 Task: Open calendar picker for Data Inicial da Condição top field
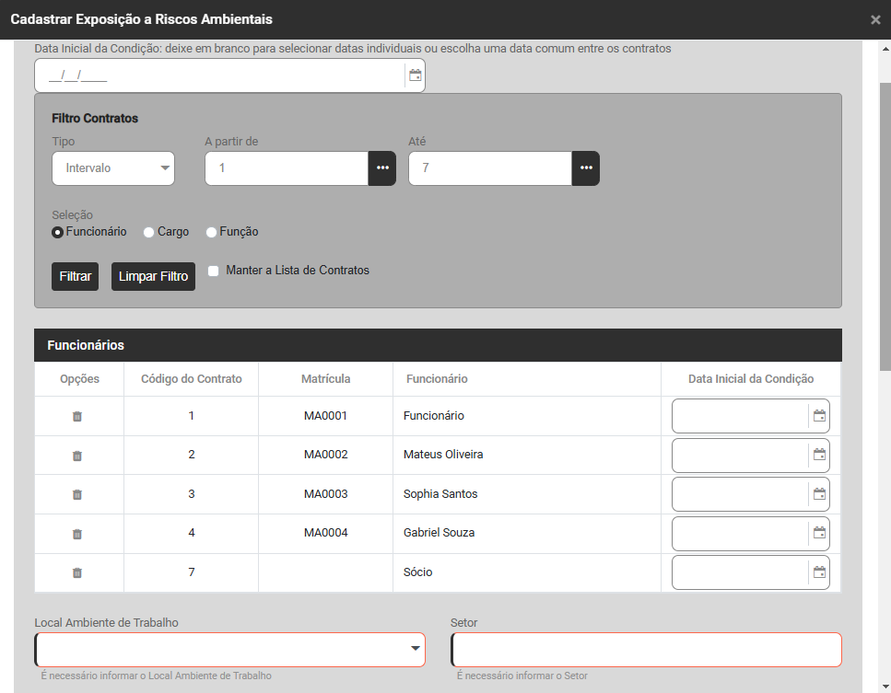[415, 75]
